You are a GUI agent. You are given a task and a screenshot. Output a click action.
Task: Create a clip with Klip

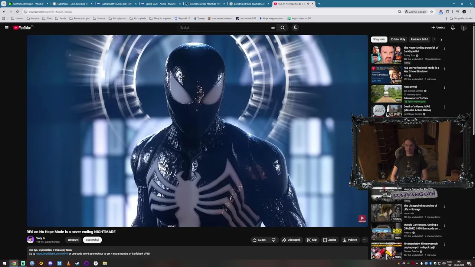pos(312,240)
